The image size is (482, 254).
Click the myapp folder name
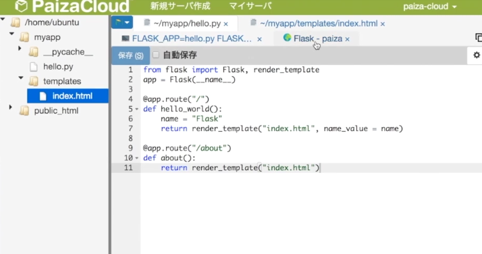47,37
